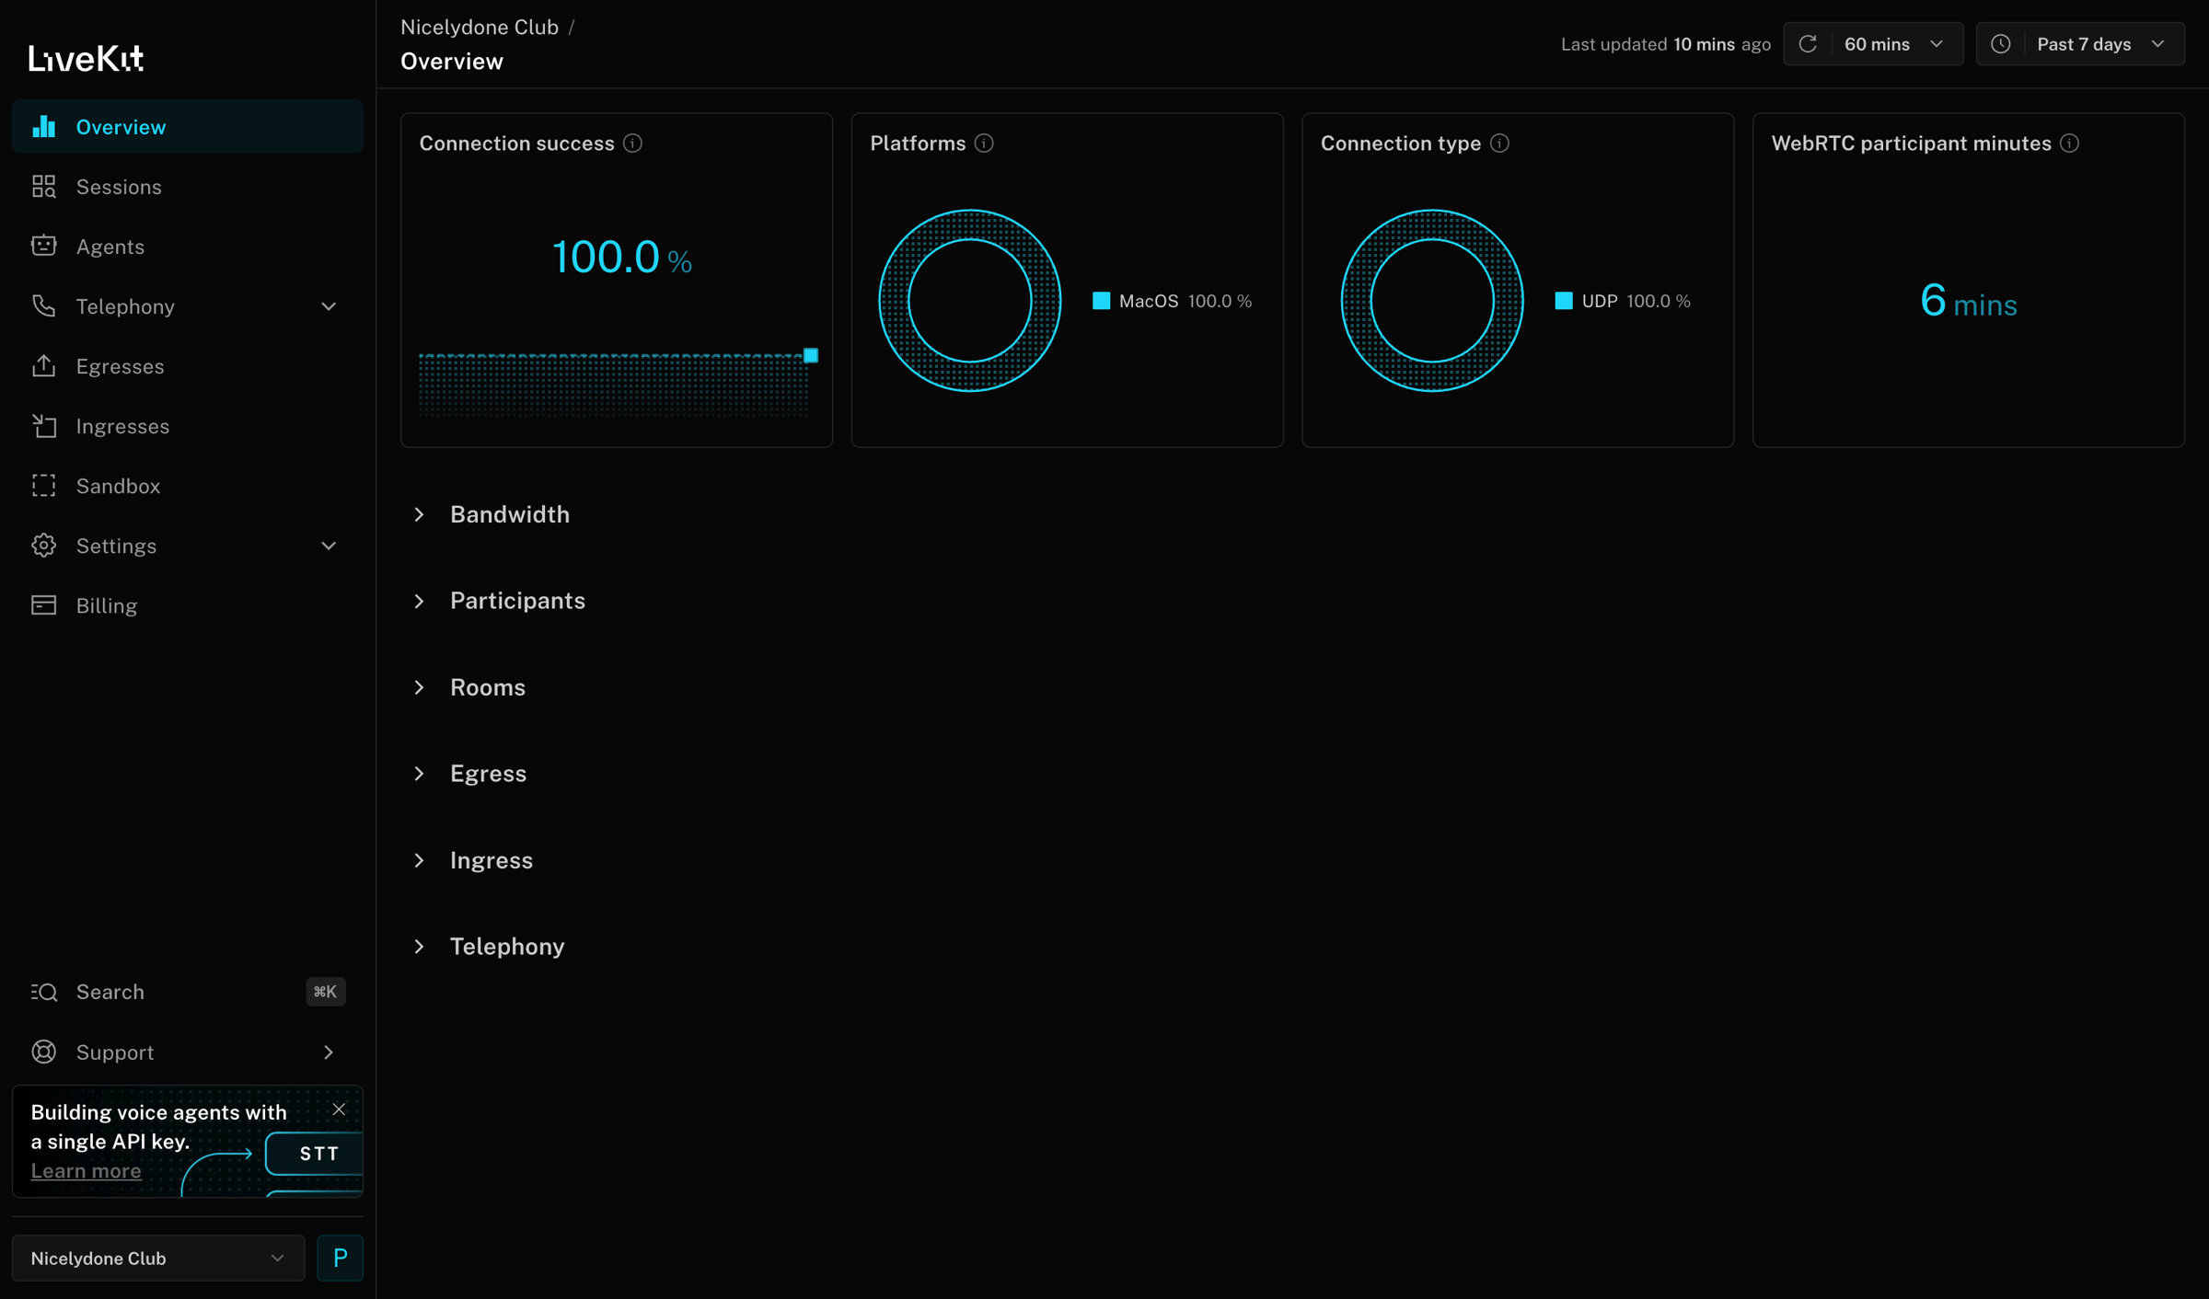Viewport: 2209px width, 1299px height.
Task: Click the refresh icon beside 60 mins
Action: [x=1808, y=44]
